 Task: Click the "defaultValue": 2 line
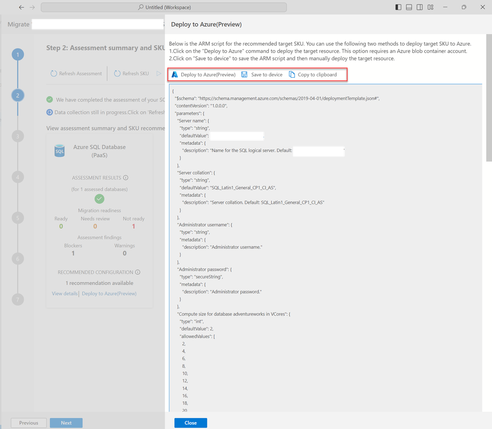pos(197,329)
